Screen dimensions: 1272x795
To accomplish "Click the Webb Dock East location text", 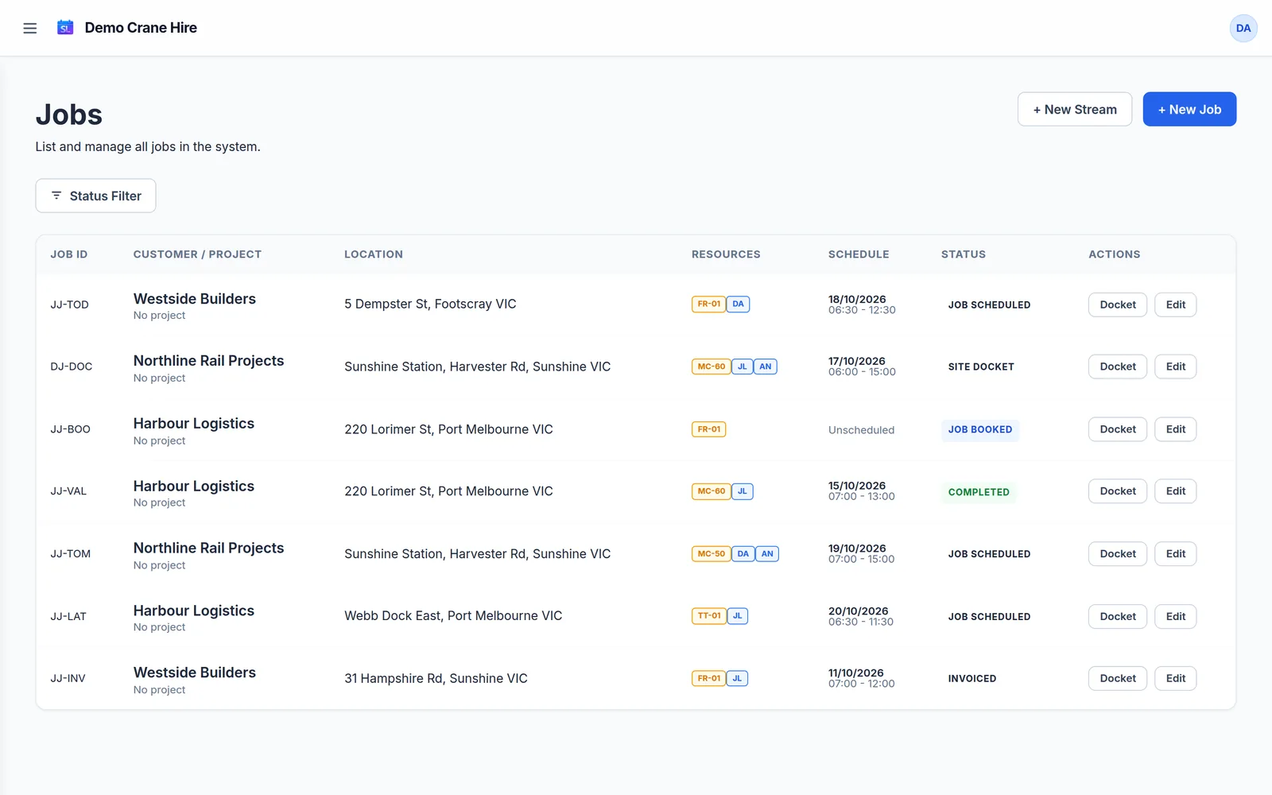I will pos(453,615).
